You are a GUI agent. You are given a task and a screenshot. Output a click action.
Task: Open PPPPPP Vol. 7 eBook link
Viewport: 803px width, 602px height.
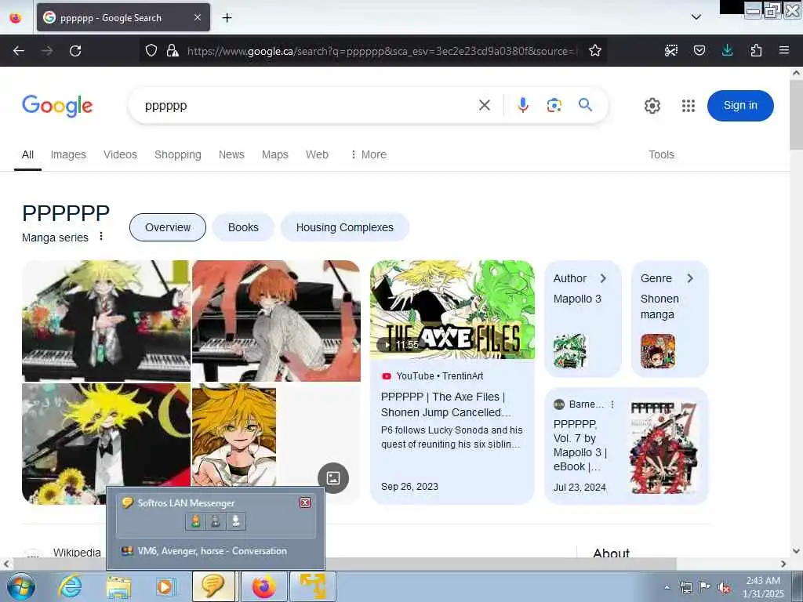(580, 445)
